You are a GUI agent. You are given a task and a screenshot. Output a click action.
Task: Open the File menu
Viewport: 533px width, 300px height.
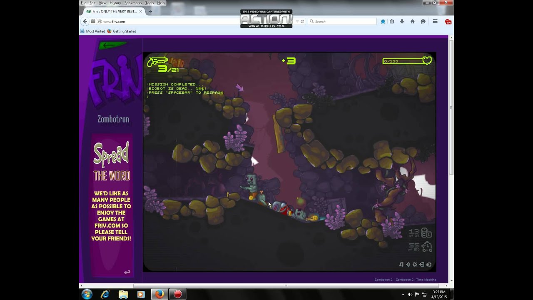point(83,3)
